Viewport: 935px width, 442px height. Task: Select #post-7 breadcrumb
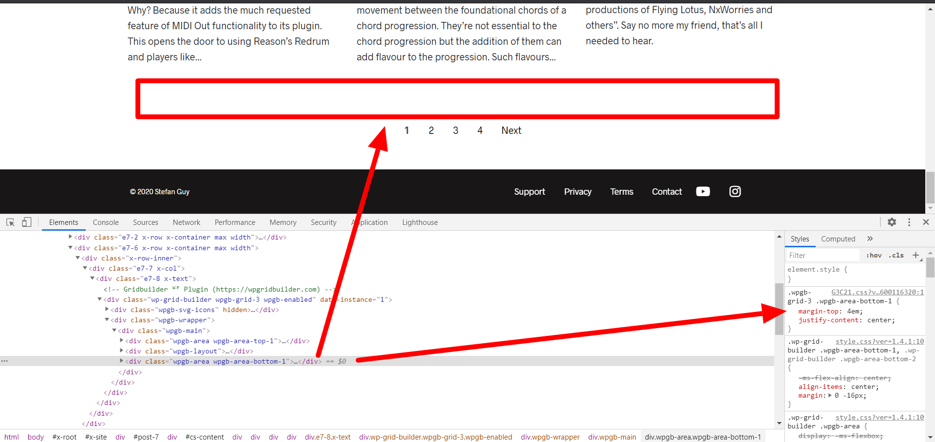tap(146, 437)
